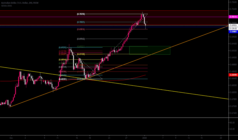Select the white (0.68381) Fibonacci label
The image size is (238, 140).
point(63,79)
